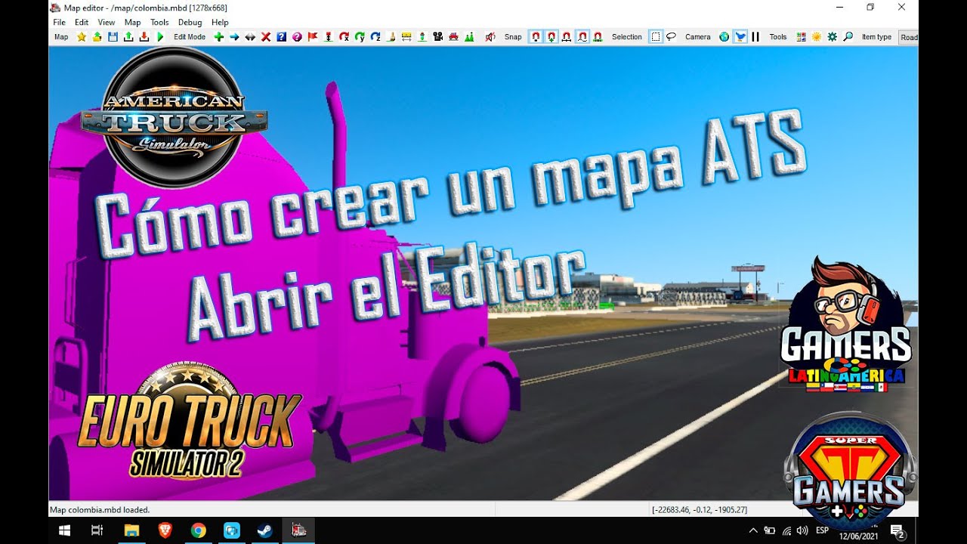Click the green arrow on pedestal icon

pos(422,36)
